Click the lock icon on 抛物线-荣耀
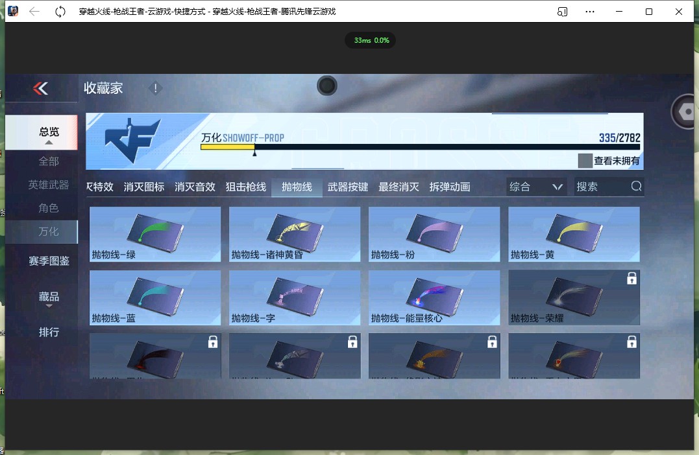The height and width of the screenshot is (455, 699). click(x=632, y=278)
